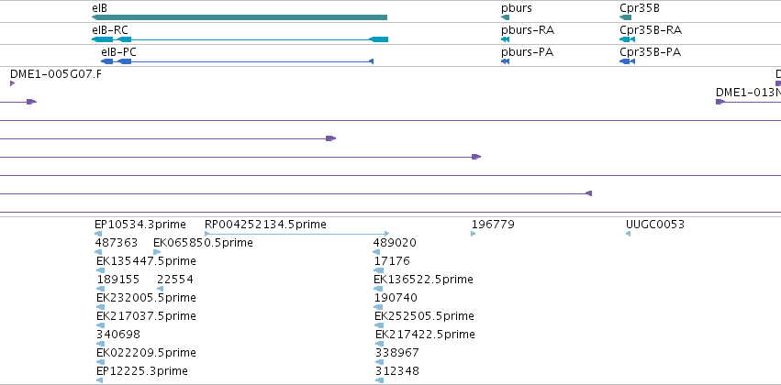The image size is (781, 385).
Task: Click the RP004252134.5prime feature line
Action: (296, 233)
